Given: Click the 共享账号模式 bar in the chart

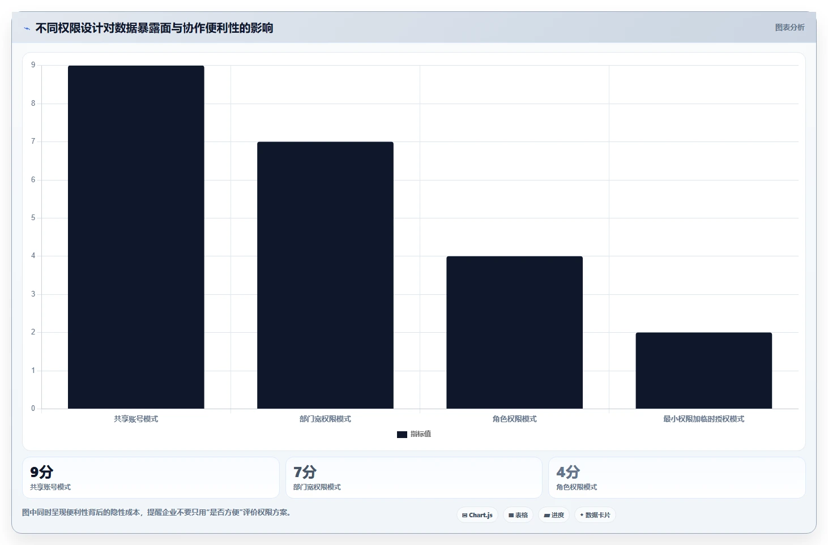Looking at the screenshot, I should coord(136,237).
